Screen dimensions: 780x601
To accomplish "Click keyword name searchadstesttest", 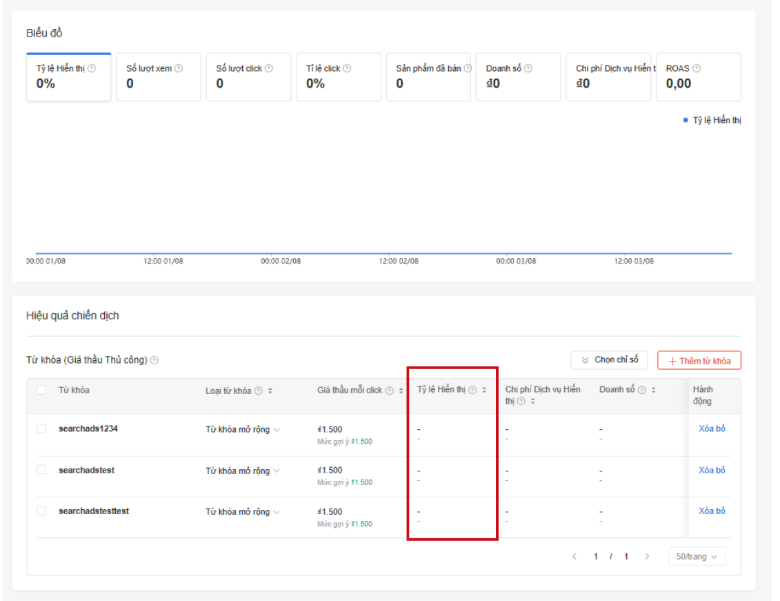I will (x=94, y=511).
